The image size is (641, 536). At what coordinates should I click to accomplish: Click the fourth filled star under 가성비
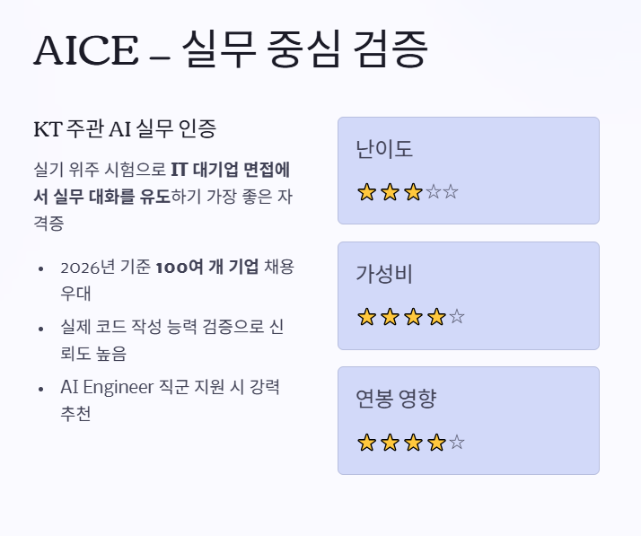(436, 317)
